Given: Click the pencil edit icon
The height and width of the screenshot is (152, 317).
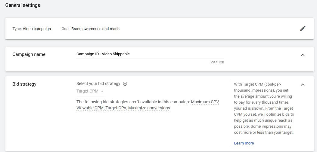Looking at the screenshot, I should point(303,29).
